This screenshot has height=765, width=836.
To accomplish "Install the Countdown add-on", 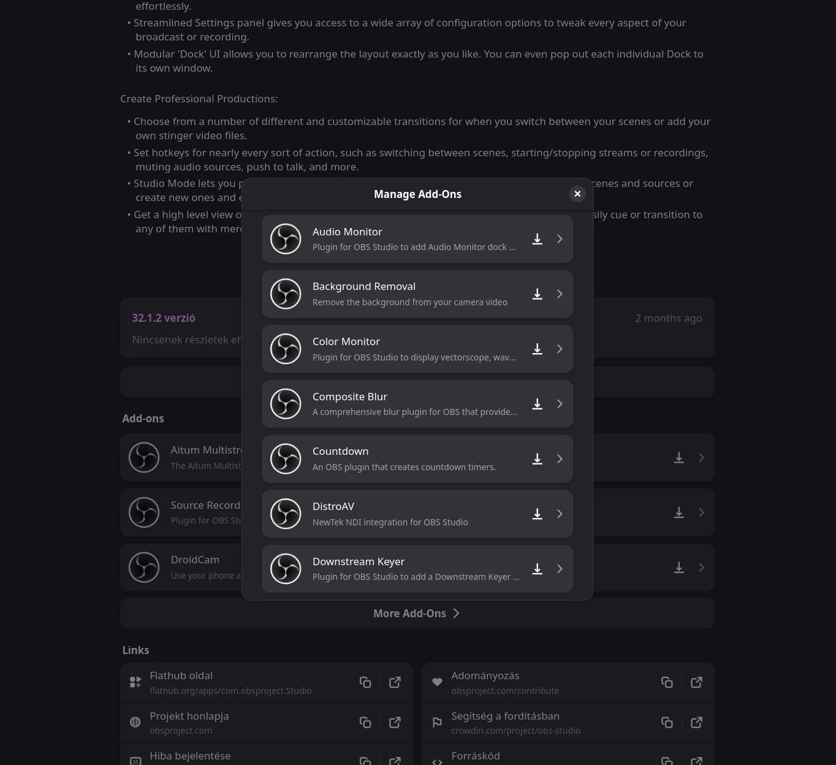I will click(537, 459).
